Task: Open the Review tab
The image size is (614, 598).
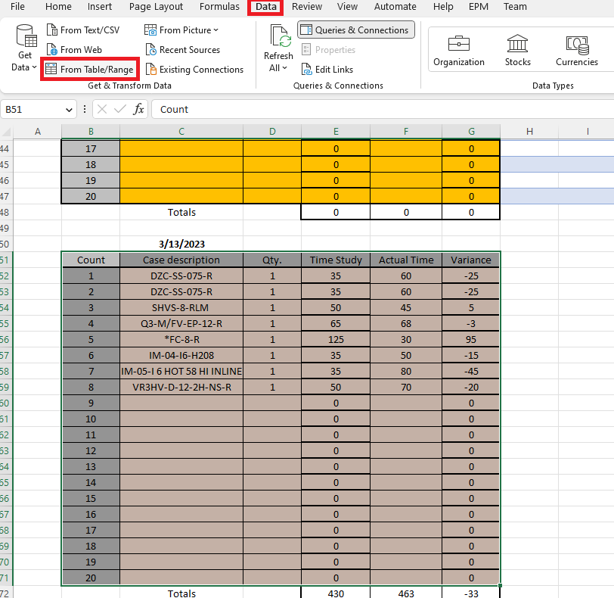Action: point(307,7)
